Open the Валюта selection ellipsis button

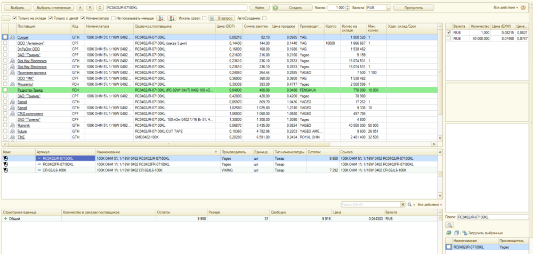pyautogui.click(x=389, y=8)
